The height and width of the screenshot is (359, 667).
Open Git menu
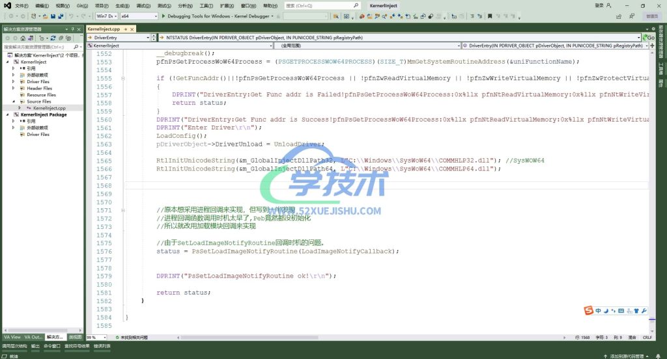[x=82, y=5]
